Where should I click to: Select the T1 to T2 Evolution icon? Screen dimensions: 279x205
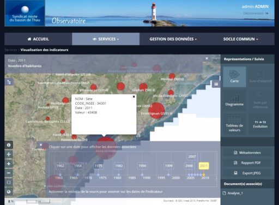[x=260, y=124]
